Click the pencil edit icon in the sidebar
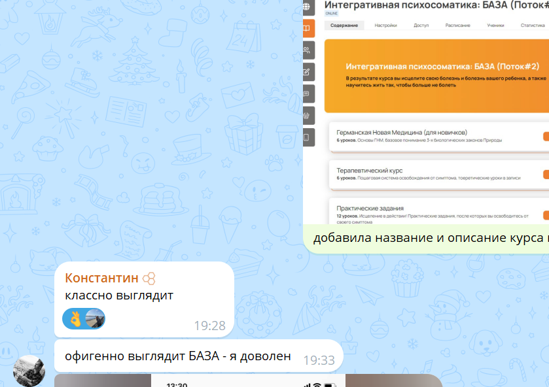 click(x=308, y=72)
